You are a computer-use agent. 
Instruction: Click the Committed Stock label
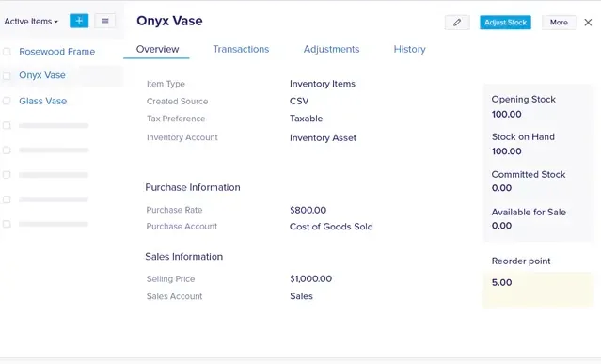tap(529, 174)
